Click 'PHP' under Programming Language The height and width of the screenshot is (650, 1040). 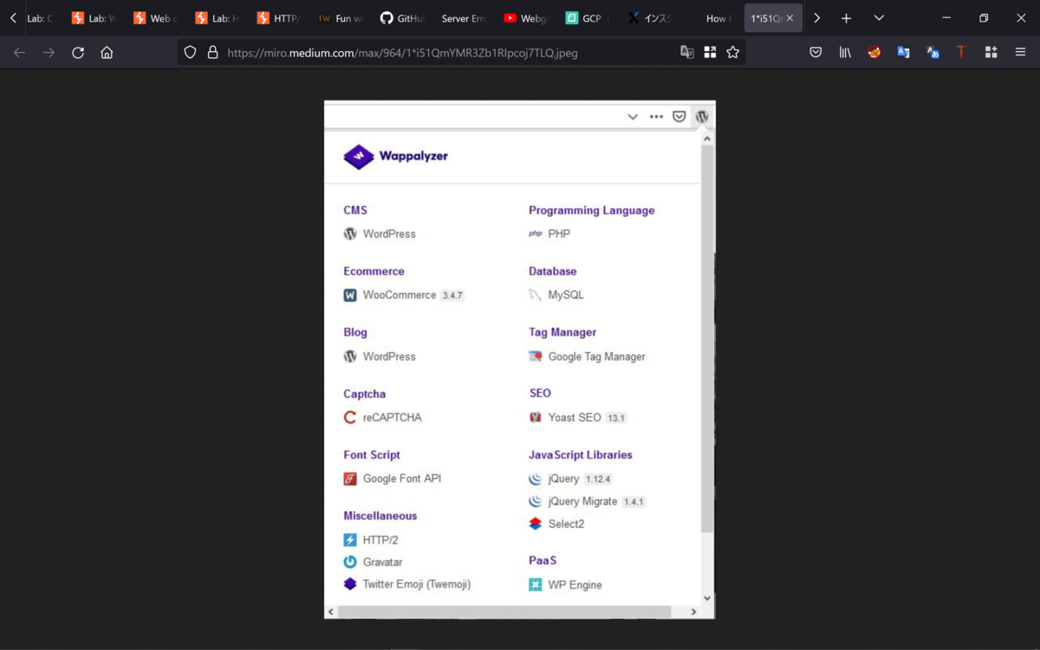click(559, 234)
